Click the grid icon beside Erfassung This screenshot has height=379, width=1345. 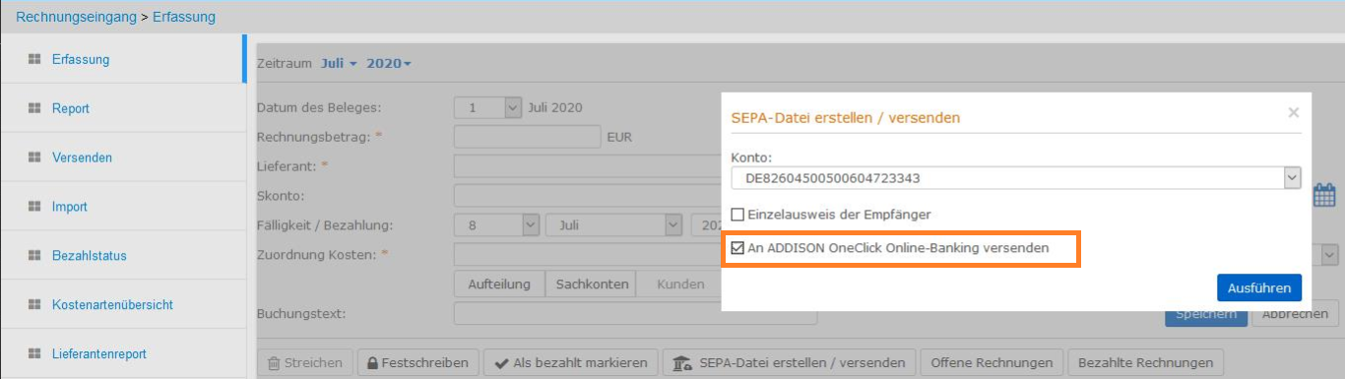[33, 59]
